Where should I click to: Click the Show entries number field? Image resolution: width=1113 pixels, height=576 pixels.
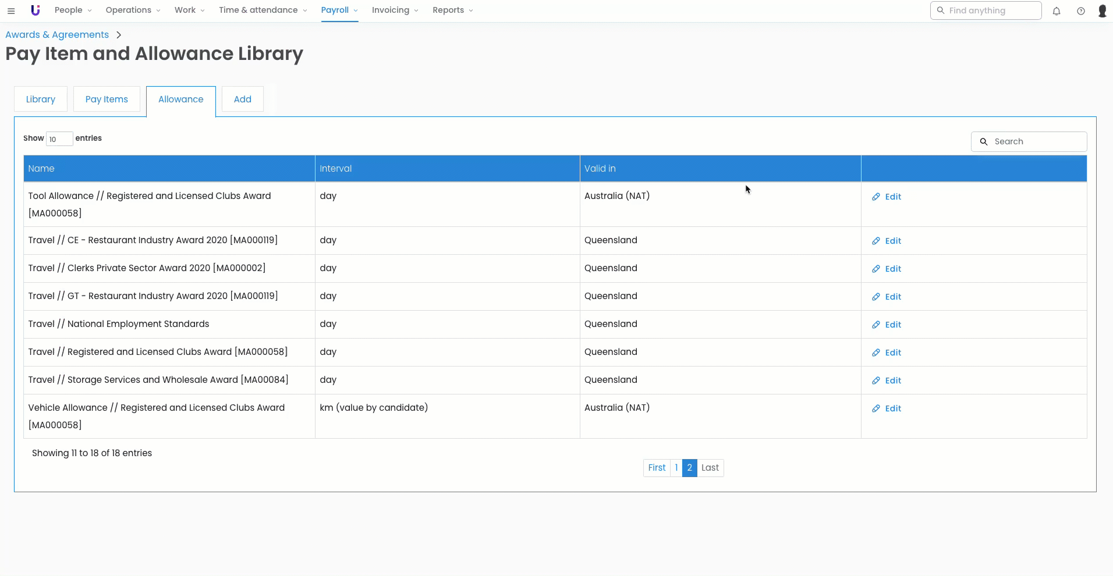tap(59, 139)
